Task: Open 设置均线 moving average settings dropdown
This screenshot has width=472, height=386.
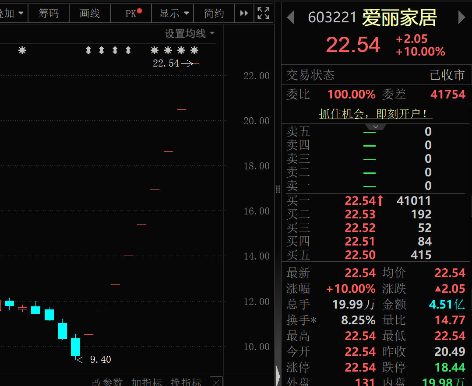Action: [x=190, y=33]
